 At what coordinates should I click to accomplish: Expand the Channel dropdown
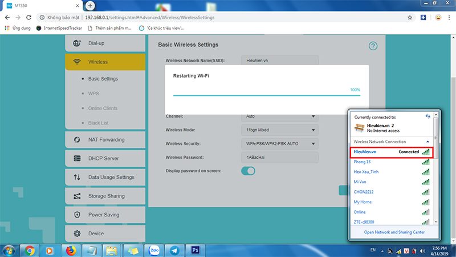pyautogui.click(x=279, y=117)
